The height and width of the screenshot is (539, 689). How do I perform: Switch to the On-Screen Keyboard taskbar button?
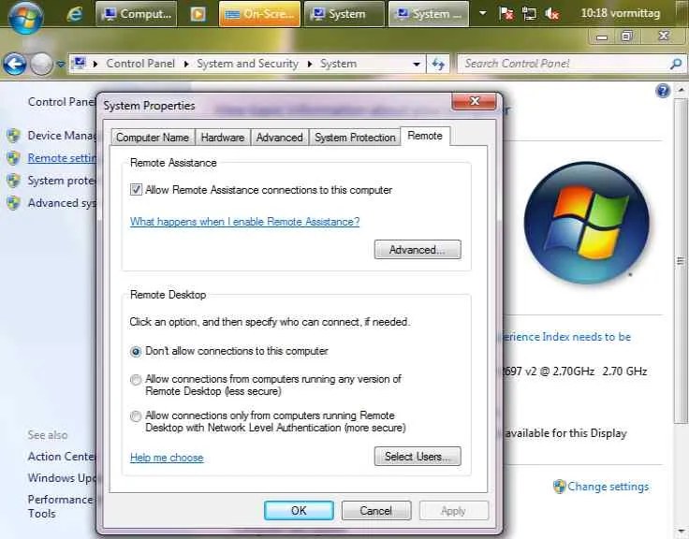(259, 14)
